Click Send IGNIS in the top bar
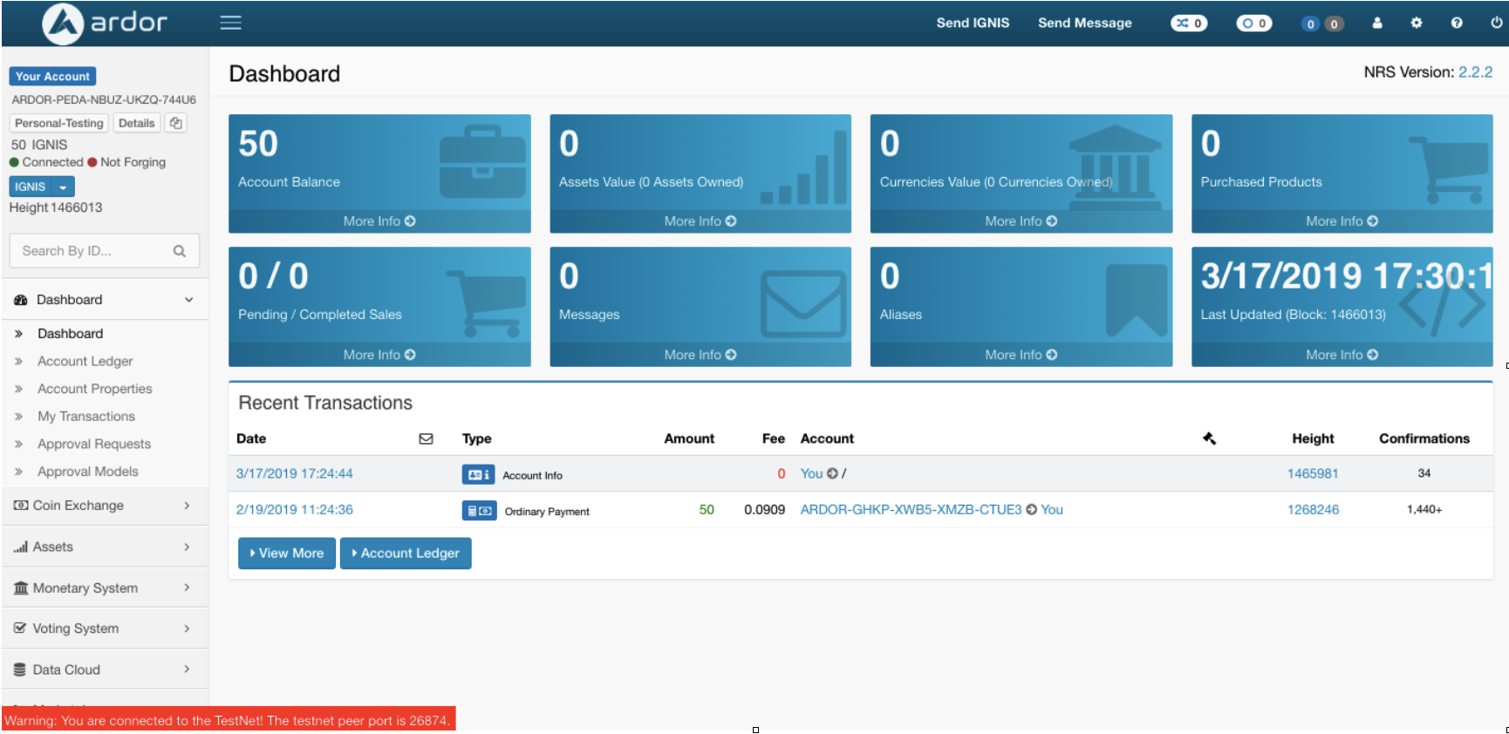The width and height of the screenshot is (1509, 734). [x=973, y=23]
